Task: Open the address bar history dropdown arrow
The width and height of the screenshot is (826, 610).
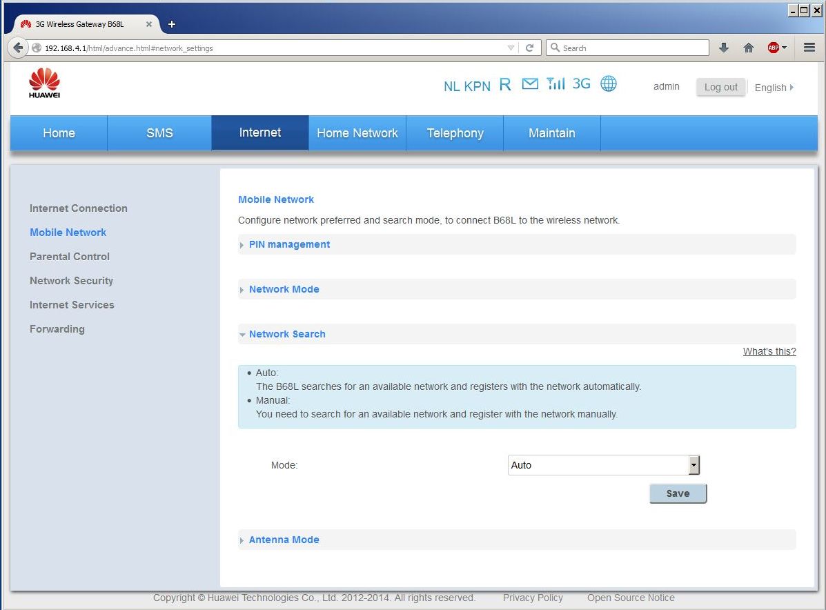Action: click(511, 48)
